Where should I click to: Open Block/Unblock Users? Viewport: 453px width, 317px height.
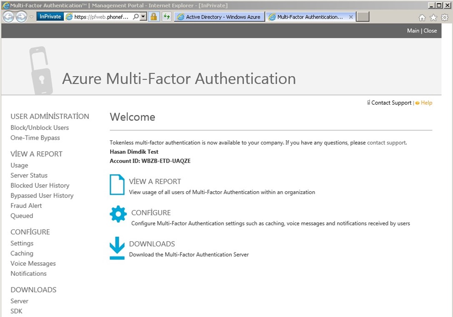coord(40,127)
